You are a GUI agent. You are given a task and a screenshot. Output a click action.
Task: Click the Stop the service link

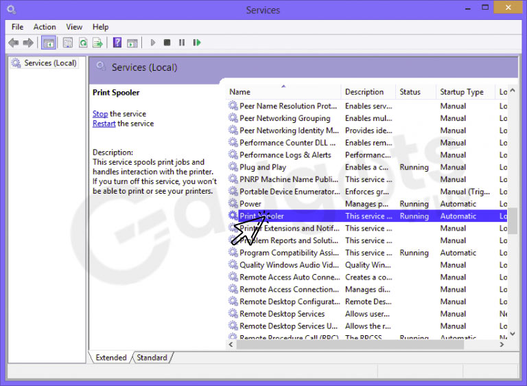click(100, 114)
